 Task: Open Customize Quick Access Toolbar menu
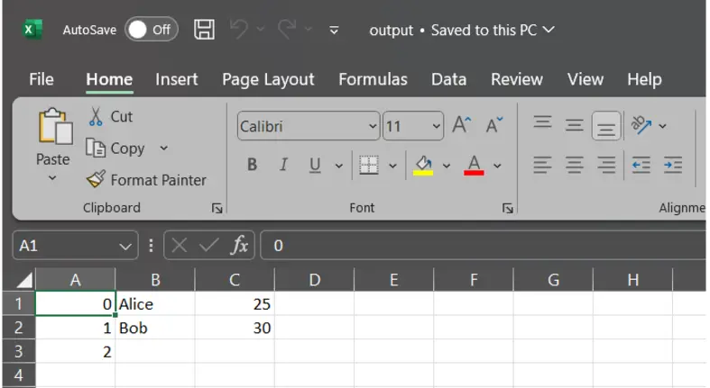click(x=334, y=31)
